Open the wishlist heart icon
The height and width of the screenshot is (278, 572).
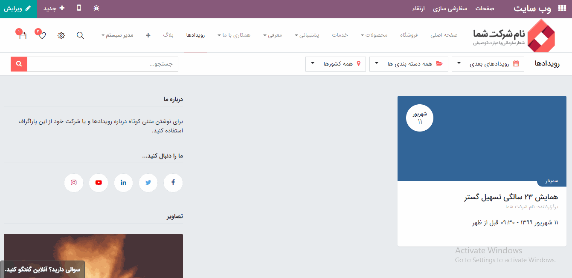tap(42, 35)
